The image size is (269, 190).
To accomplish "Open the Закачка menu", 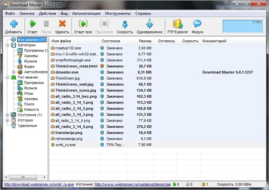I will tap(27, 13).
